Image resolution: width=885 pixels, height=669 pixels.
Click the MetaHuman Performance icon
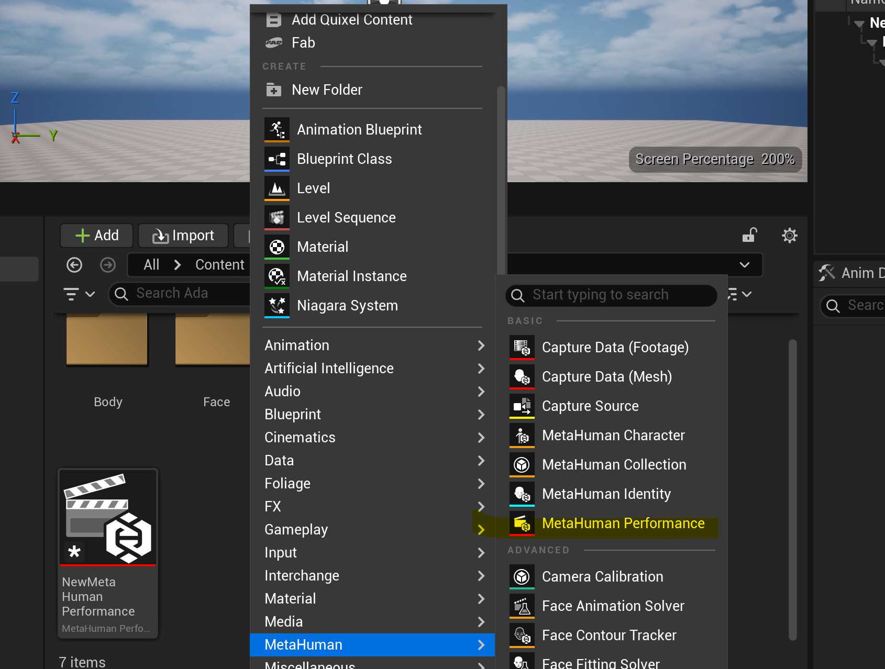(522, 523)
